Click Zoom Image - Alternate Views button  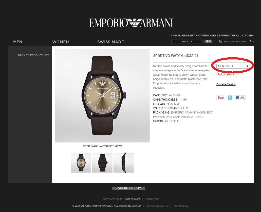point(103,146)
